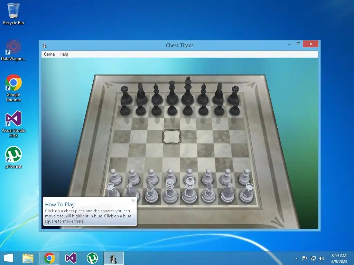354x265 pixels.
Task: Click the black rook on the right corner
Action: click(234, 96)
